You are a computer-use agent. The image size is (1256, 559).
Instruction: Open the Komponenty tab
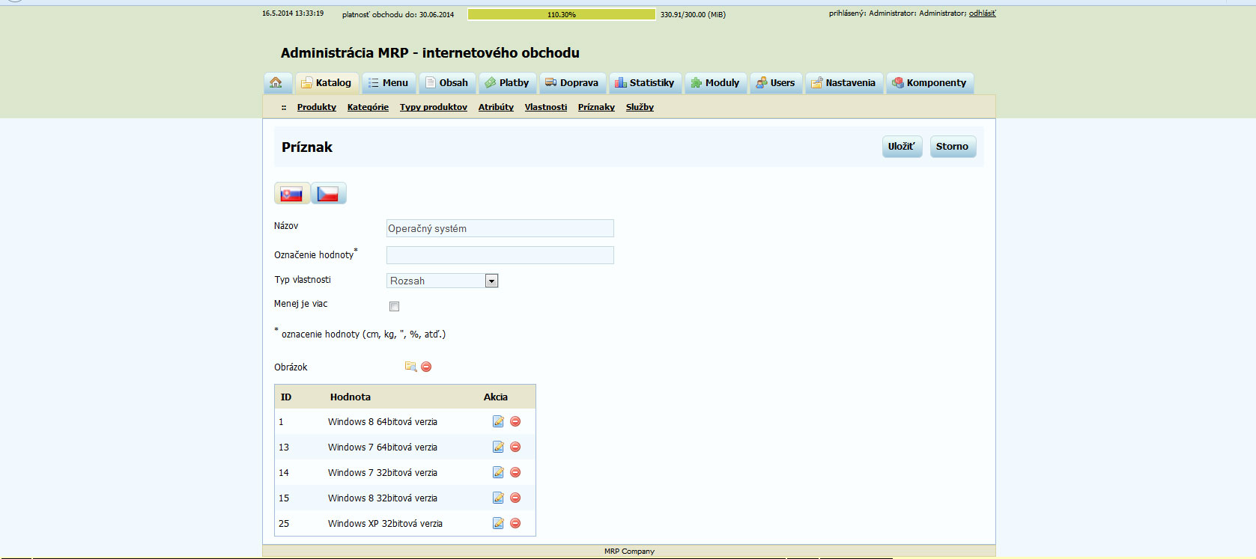pos(929,83)
